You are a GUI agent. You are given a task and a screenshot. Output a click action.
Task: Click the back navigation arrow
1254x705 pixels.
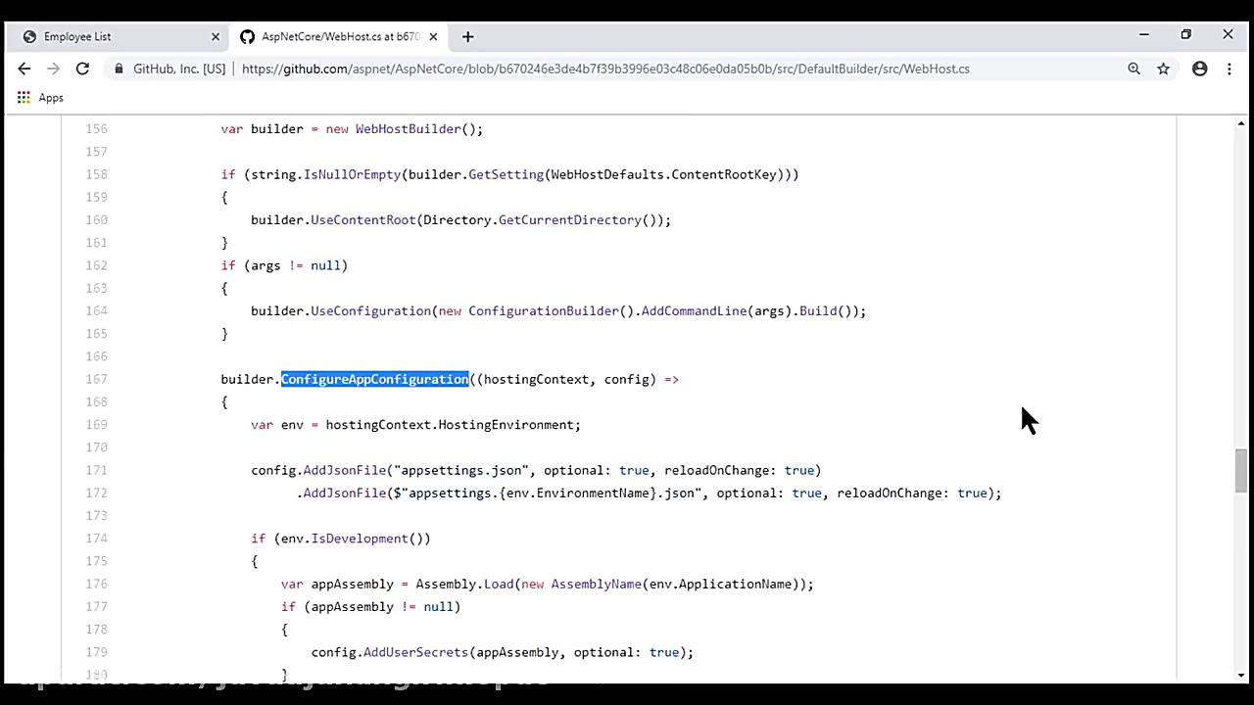point(24,69)
